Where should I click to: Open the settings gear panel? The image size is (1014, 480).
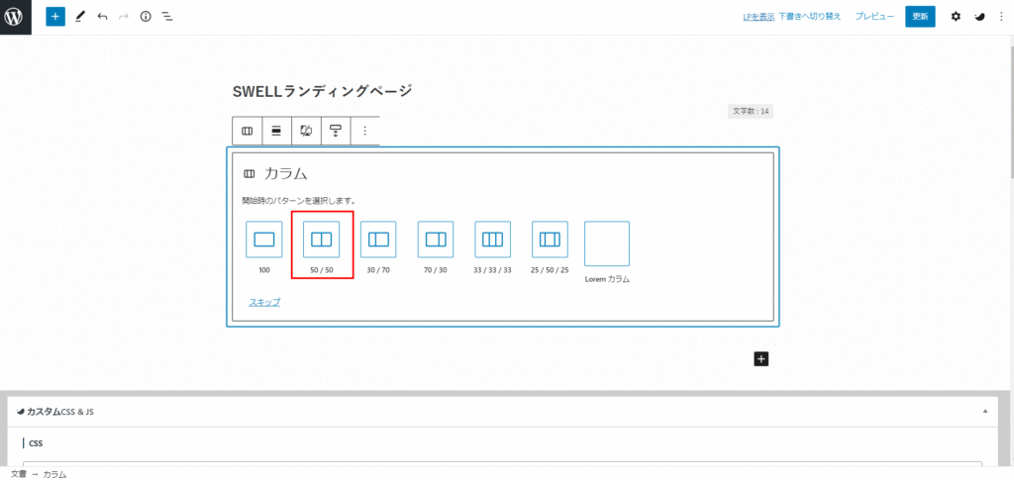point(956,17)
